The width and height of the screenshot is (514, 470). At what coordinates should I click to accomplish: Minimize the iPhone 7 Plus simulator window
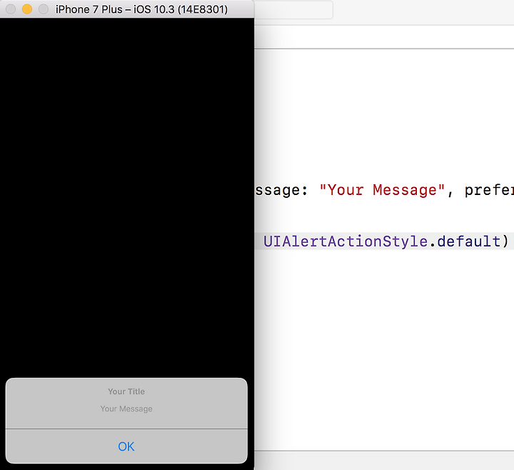tap(27, 9)
